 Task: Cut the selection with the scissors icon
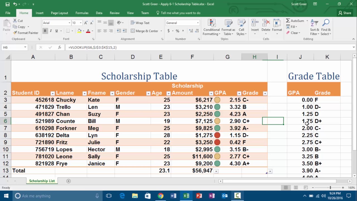(x=18, y=21)
